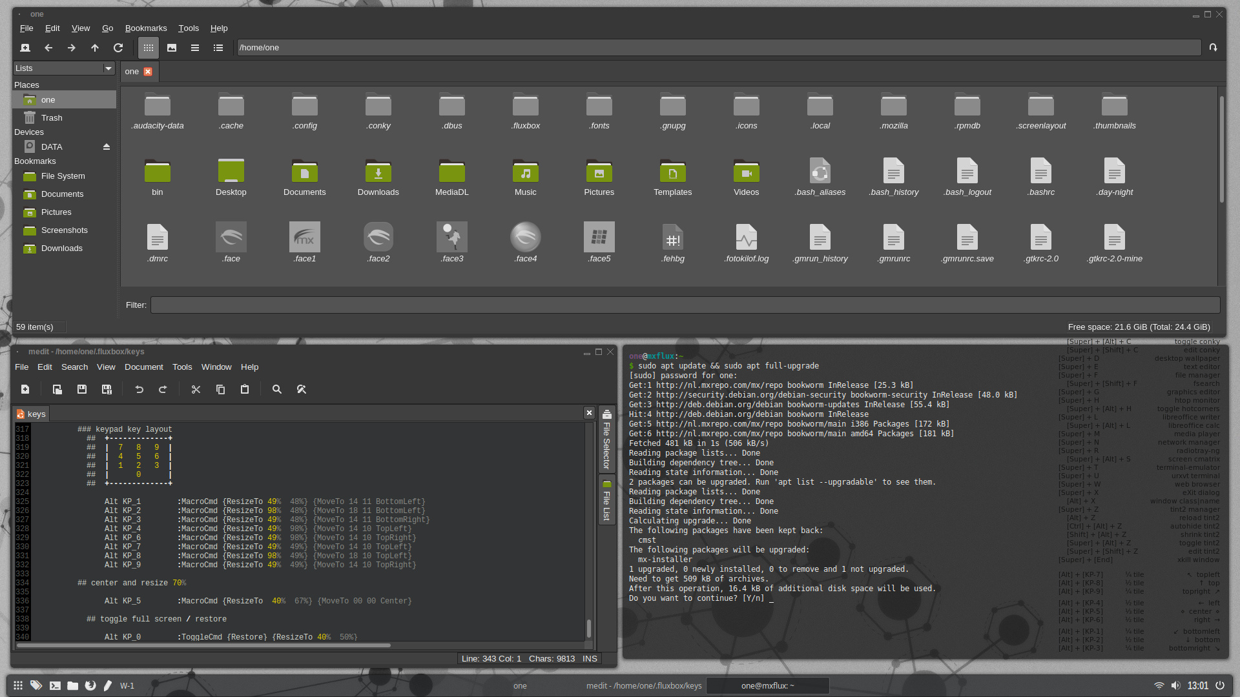Click Paste icon in medit toolbar

point(245,390)
